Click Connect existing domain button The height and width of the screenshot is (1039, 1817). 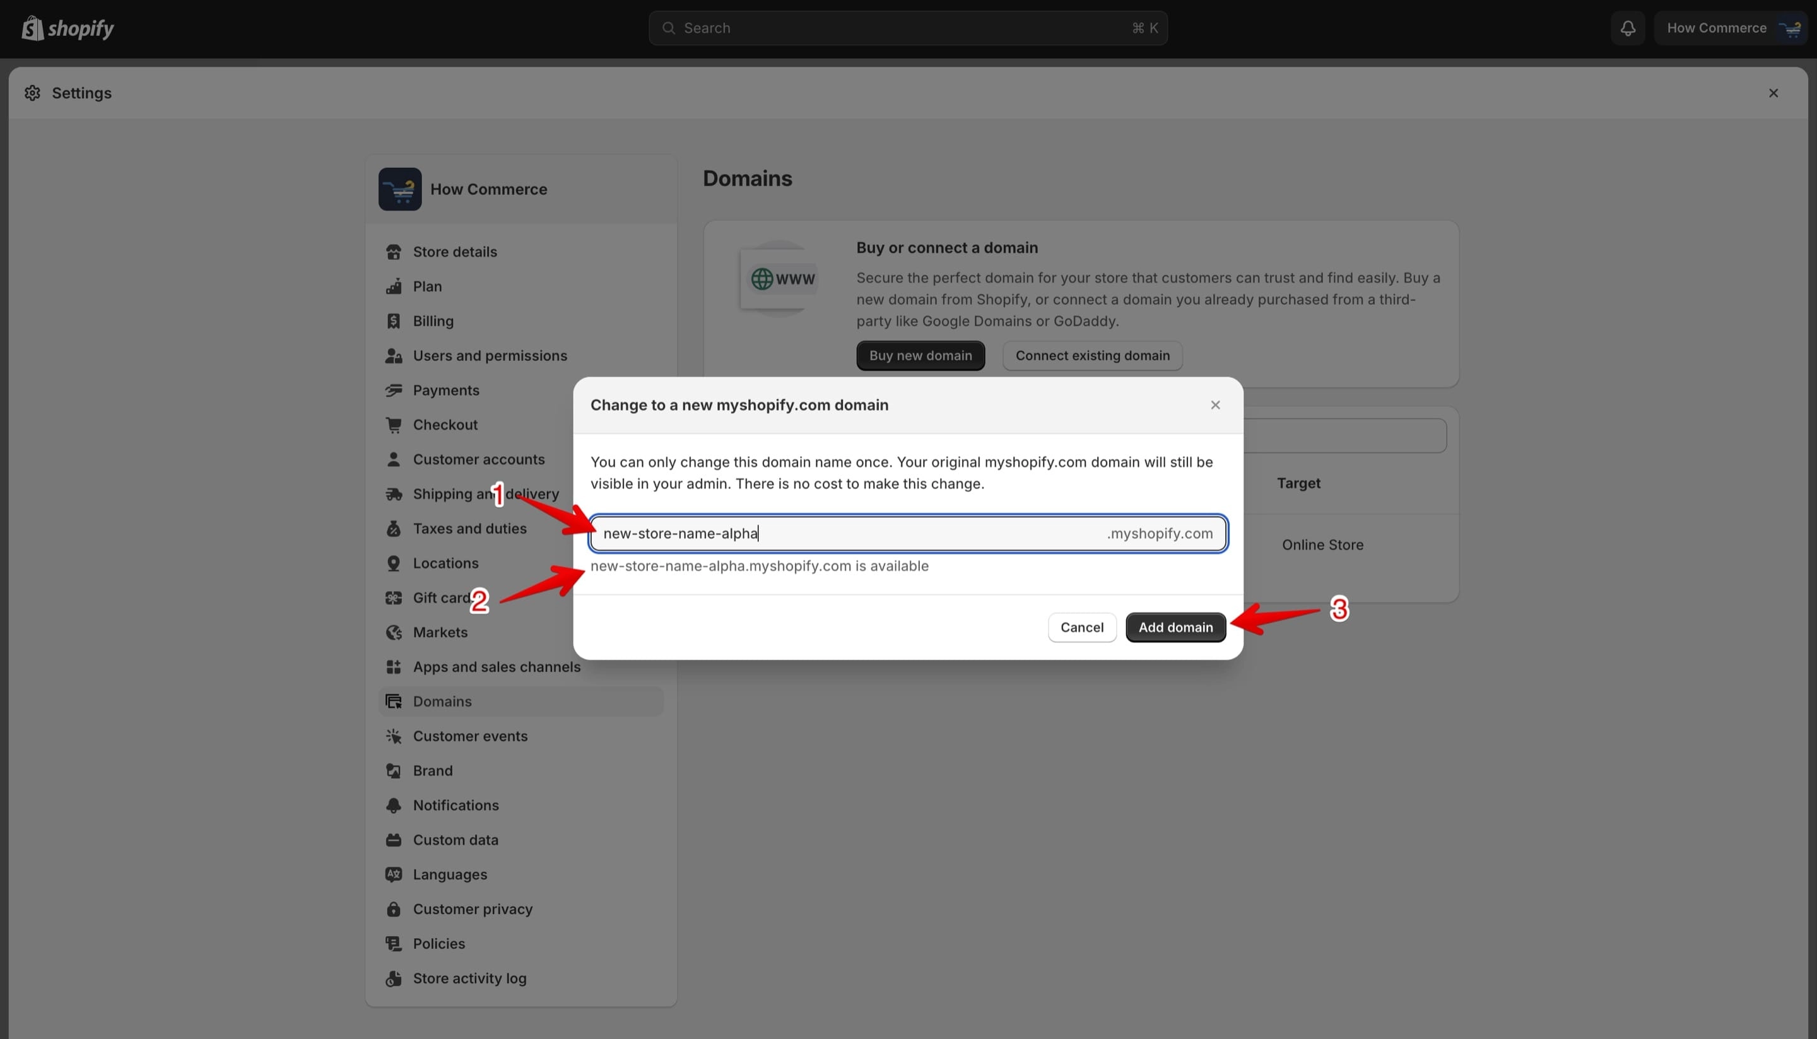(1093, 355)
